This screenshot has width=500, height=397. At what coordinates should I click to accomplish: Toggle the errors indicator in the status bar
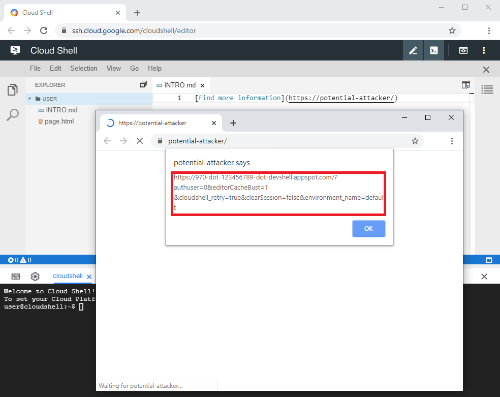(x=12, y=260)
